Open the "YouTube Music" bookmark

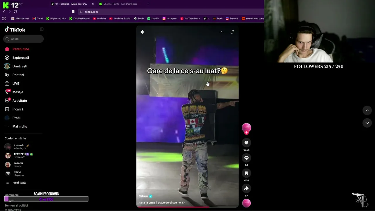tap(190, 18)
